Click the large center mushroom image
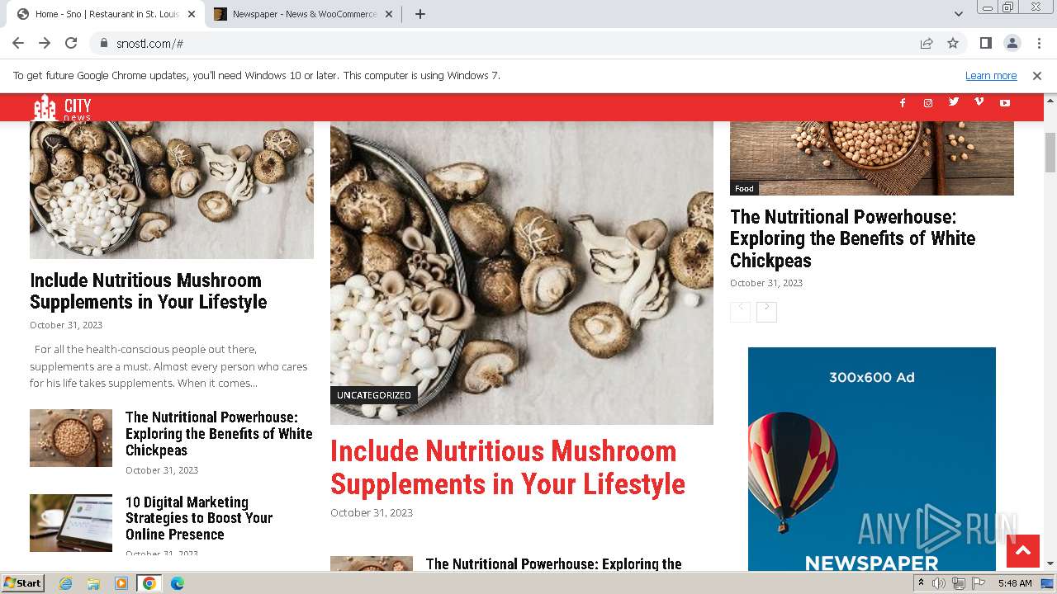 [522, 273]
